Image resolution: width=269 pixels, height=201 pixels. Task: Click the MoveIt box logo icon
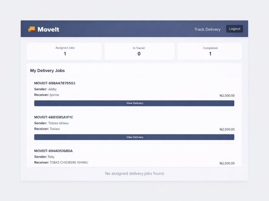coord(31,29)
